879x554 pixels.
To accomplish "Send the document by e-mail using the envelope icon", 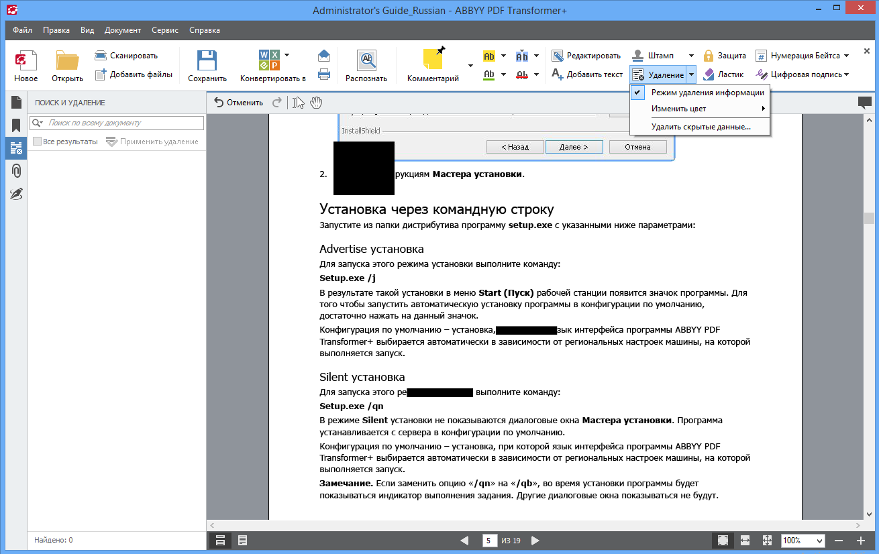I will 324,56.
